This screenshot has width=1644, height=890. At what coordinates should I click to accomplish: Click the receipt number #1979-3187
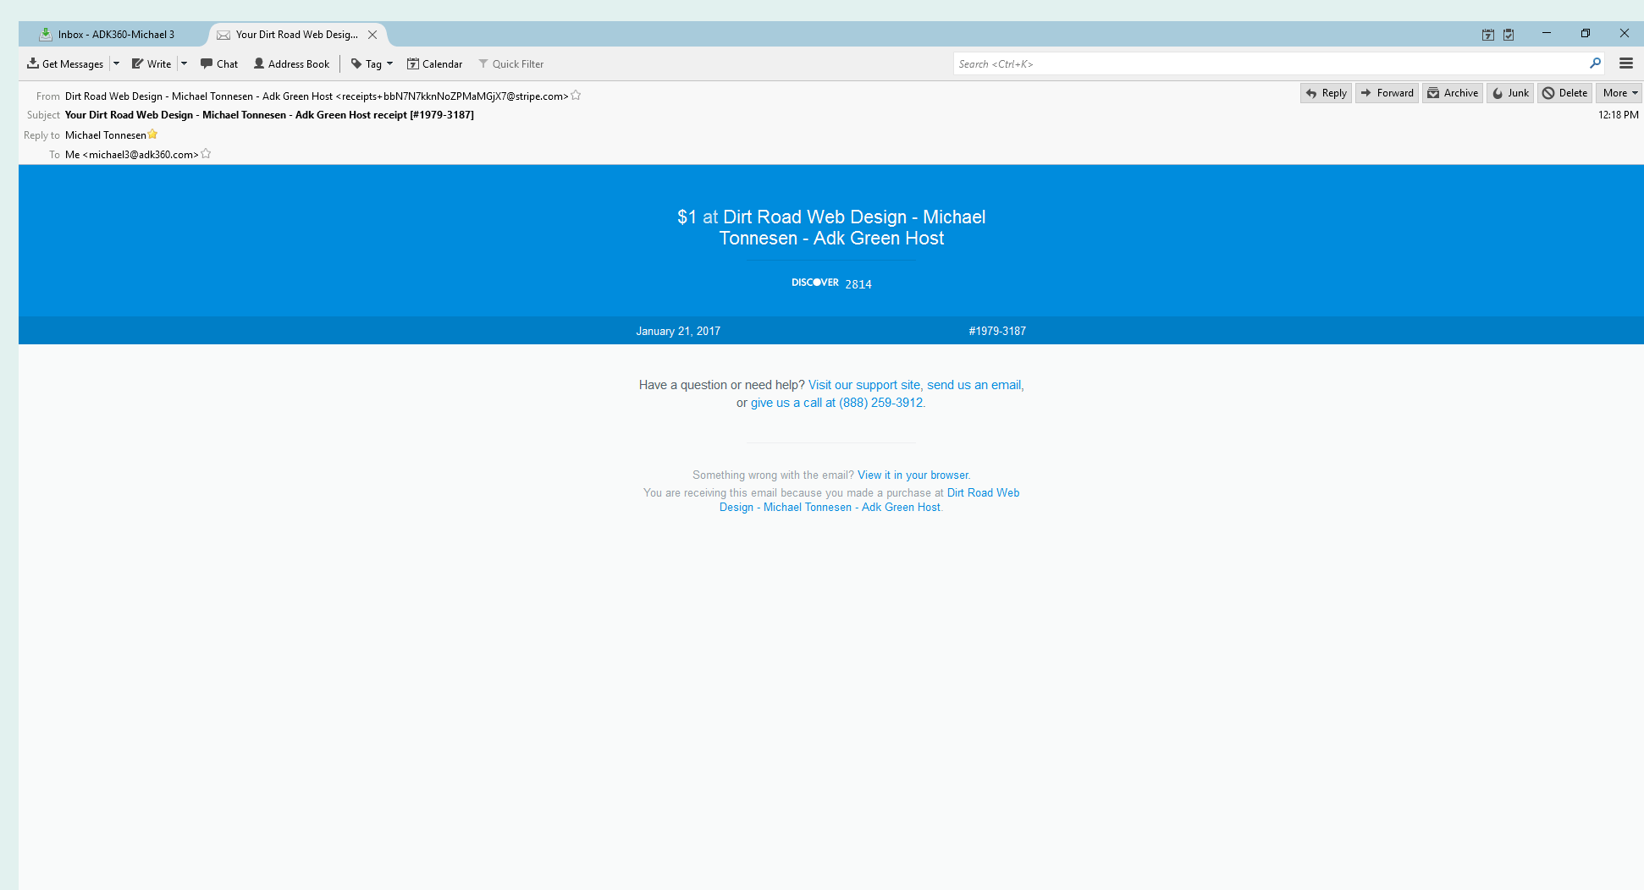997,332
